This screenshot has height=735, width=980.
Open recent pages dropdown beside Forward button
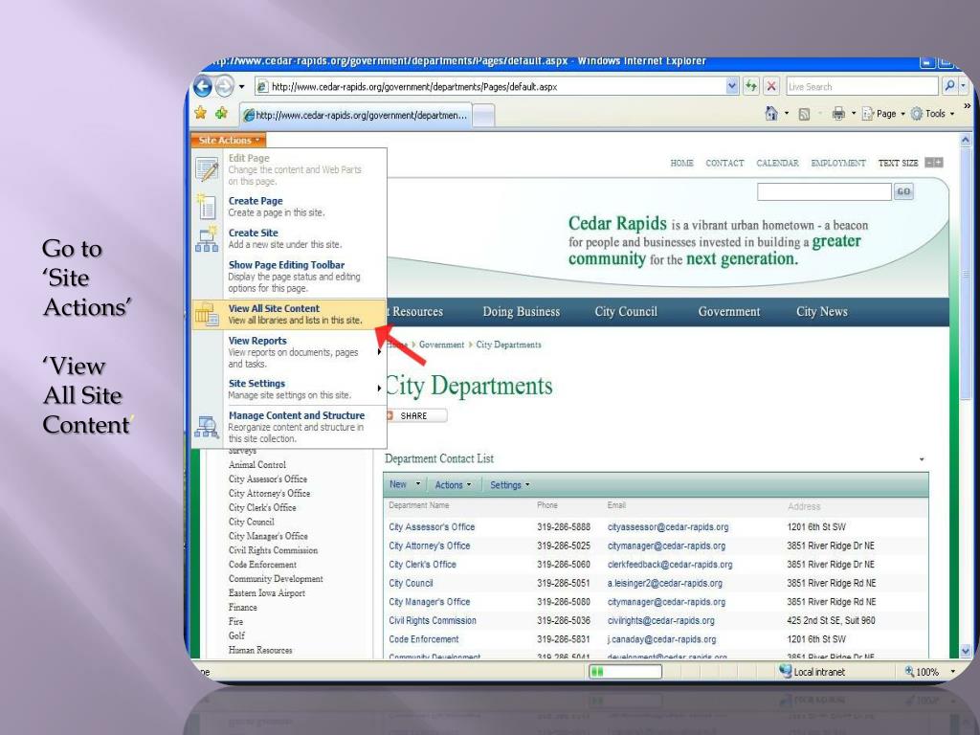tap(242, 86)
